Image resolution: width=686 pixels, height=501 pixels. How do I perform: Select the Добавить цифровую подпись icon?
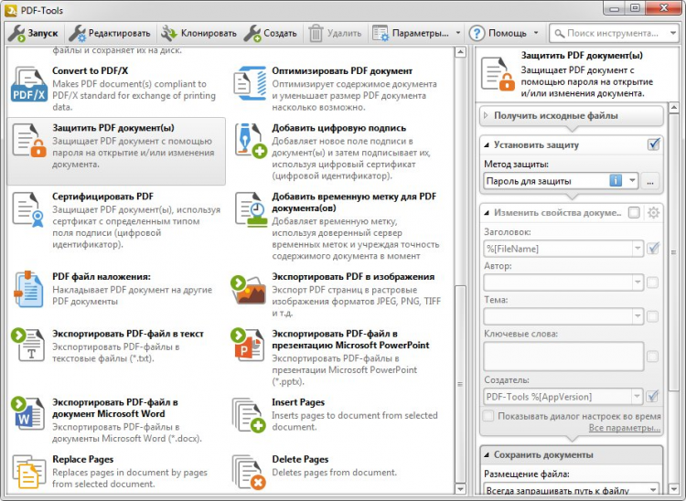(251, 141)
